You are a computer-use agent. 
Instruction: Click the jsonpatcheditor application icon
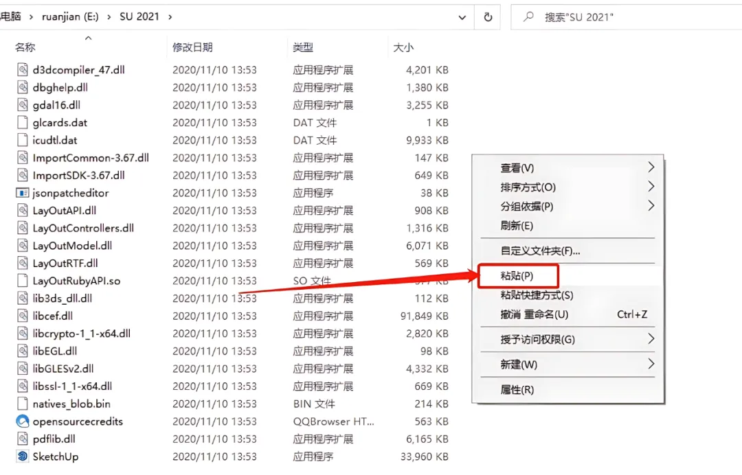22,193
